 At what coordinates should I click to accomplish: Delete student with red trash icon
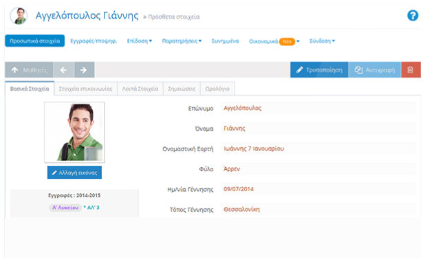coord(411,70)
